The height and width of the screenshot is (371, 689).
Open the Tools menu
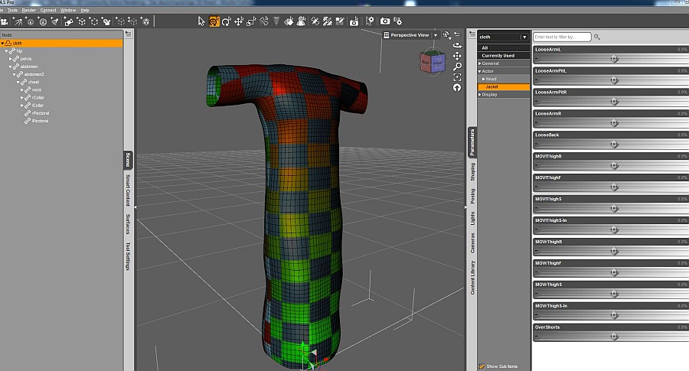click(12, 10)
